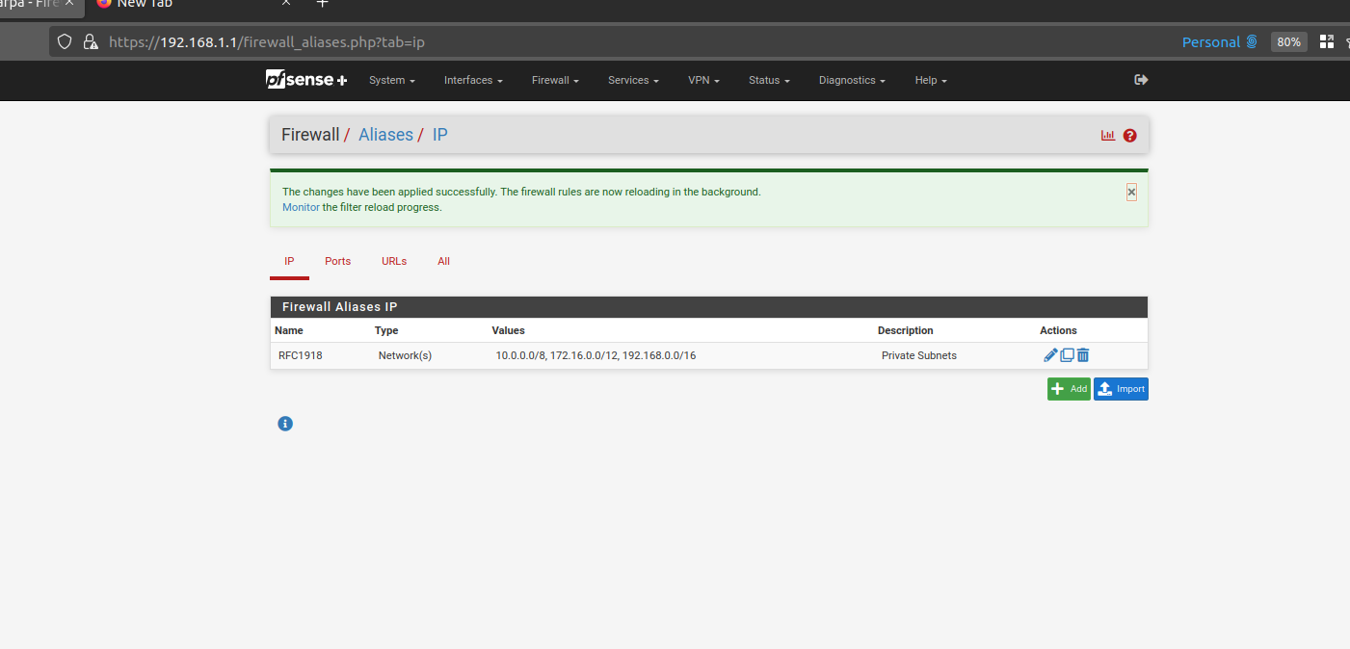The height and width of the screenshot is (649, 1350).
Task: Open the Status dropdown menu
Action: (769, 80)
